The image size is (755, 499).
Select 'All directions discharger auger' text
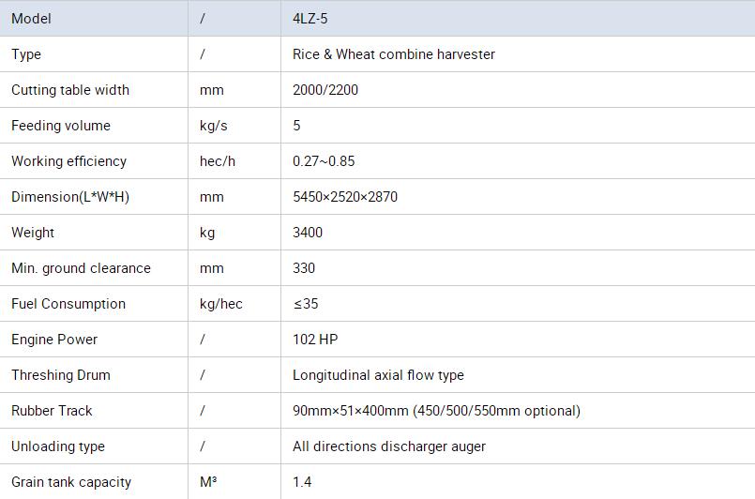389,446
